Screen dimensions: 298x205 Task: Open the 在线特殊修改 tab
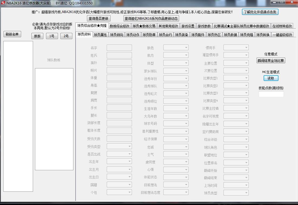coord(282,26)
